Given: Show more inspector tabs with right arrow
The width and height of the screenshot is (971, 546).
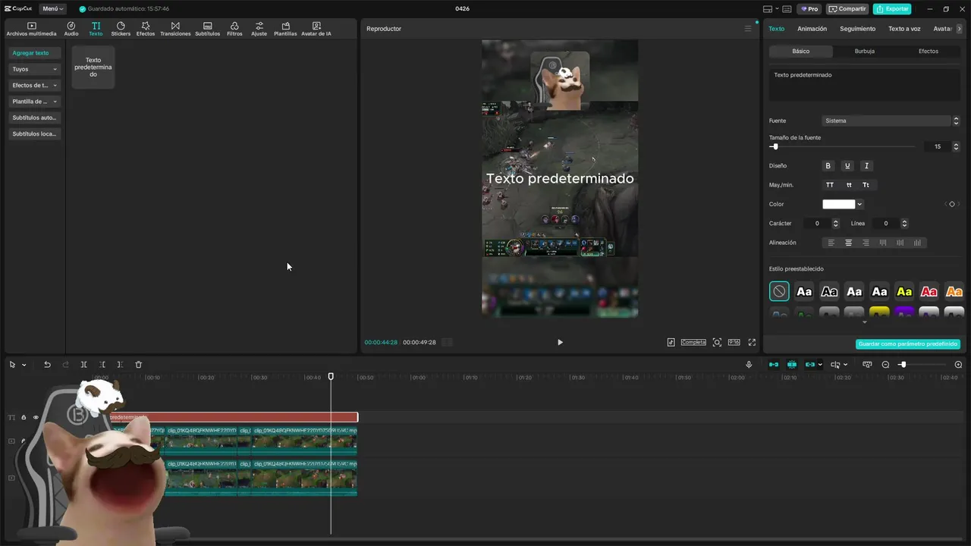Looking at the screenshot, I should [x=960, y=29].
